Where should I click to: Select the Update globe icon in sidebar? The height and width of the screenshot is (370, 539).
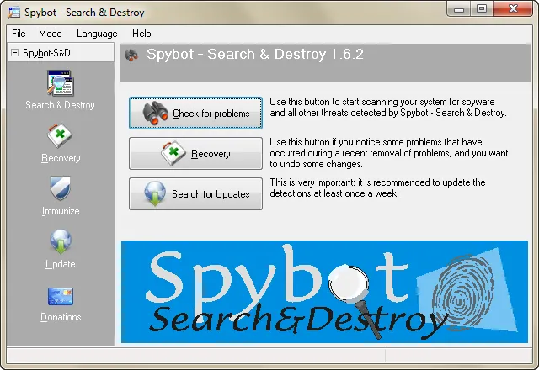pos(61,241)
